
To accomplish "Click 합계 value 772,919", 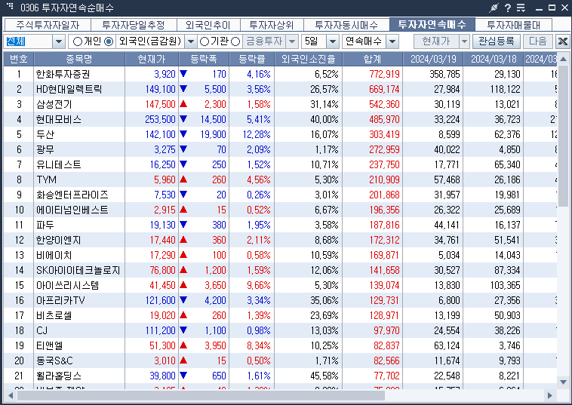I will click(x=384, y=74).
